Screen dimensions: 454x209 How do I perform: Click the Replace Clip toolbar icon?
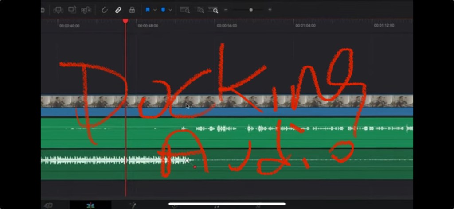pos(86,10)
